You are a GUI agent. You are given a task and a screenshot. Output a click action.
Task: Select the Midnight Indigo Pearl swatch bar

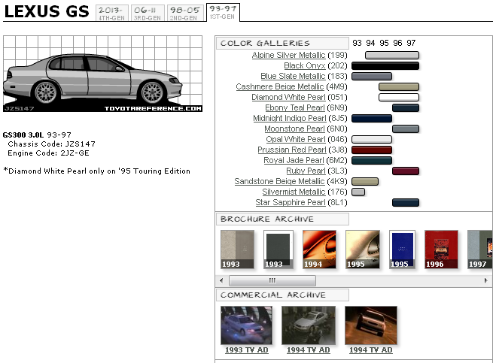coord(372,118)
